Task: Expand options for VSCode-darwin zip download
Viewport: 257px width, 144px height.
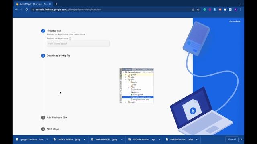Action: (159, 140)
